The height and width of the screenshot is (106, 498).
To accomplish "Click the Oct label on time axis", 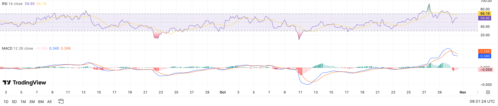I will tap(223, 92).
